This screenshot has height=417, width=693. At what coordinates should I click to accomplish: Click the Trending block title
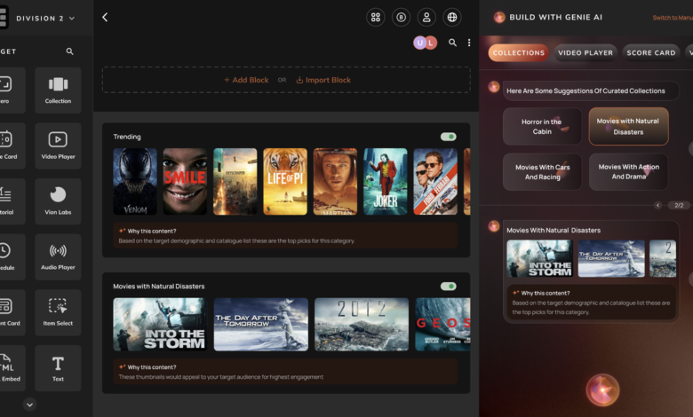(127, 137)
